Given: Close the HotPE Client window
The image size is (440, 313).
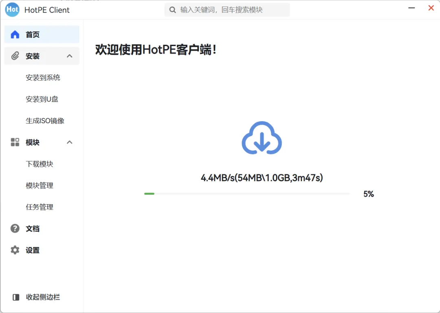Looking at the screenshot, I should (x=431, y=8).
